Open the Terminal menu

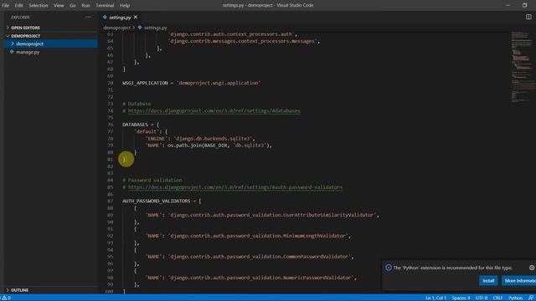tap(105, 6)
